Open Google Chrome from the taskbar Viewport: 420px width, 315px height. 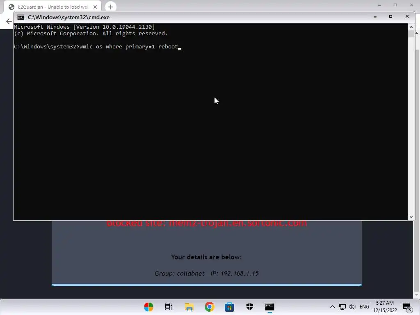click(210, 307)
